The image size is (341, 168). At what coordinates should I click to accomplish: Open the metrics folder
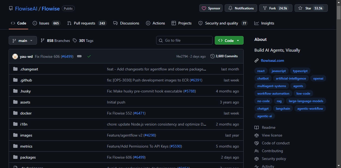[26, 146]
